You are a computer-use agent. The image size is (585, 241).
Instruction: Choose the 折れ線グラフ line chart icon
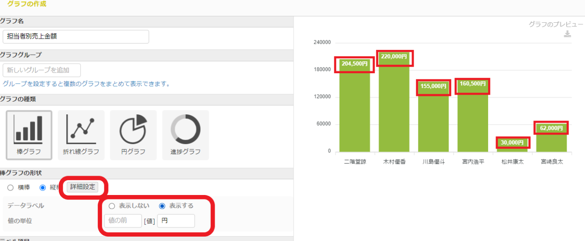click(x=81, y=135)
